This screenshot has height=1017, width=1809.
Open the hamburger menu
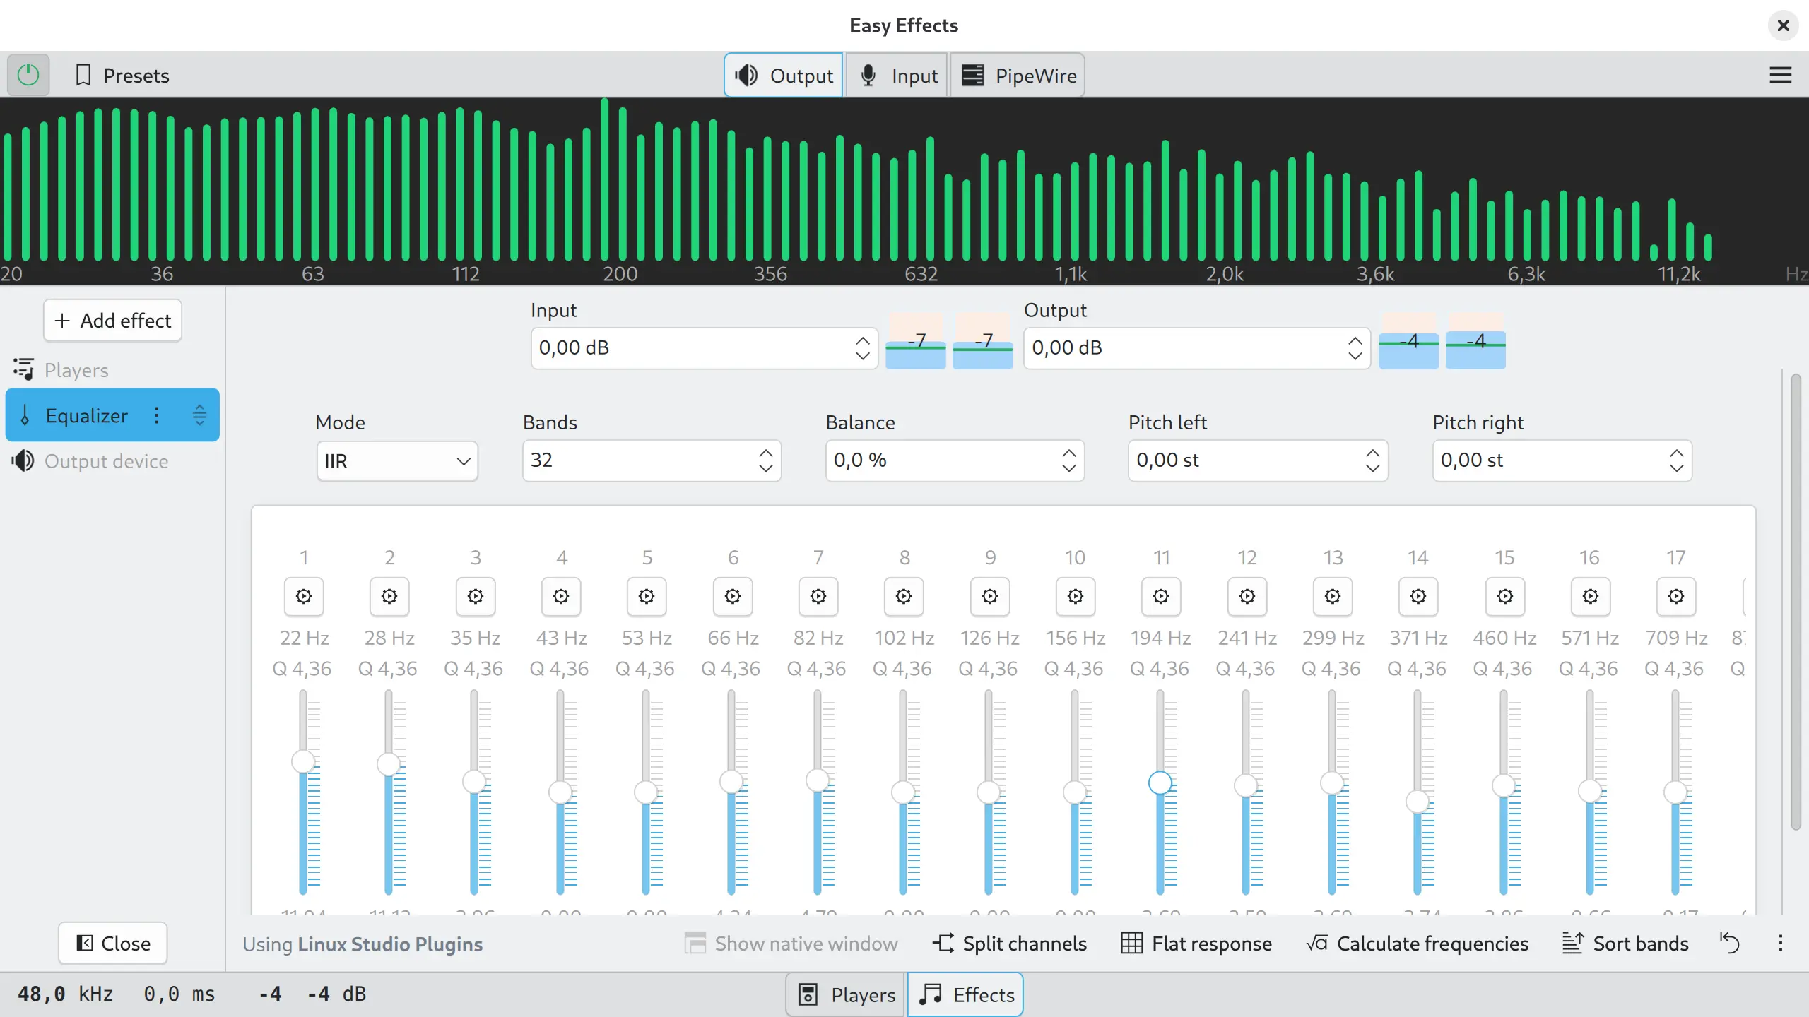click(1781, 75)
